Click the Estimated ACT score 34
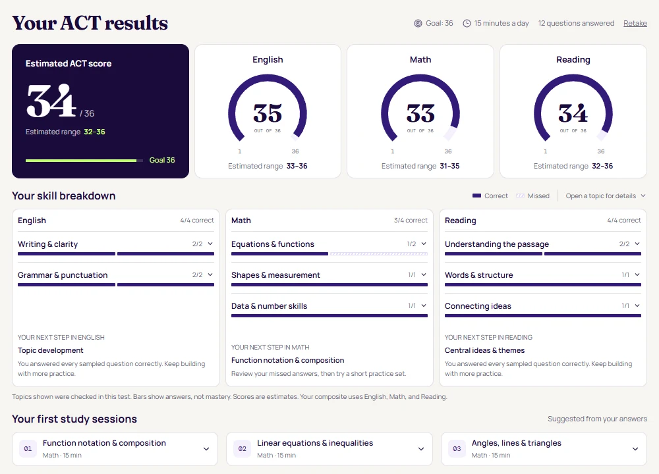Image resolution: width=659 pixels, height=474 pixels. click(x=51, y=101)
